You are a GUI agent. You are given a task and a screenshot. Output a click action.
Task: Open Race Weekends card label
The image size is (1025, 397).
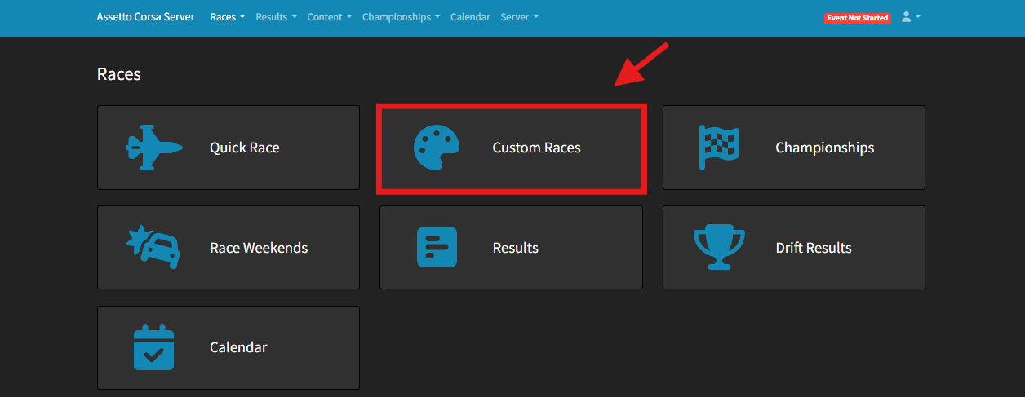259,248
